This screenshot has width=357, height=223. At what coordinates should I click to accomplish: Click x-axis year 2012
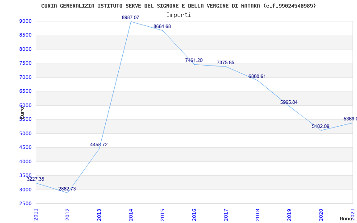67,215
